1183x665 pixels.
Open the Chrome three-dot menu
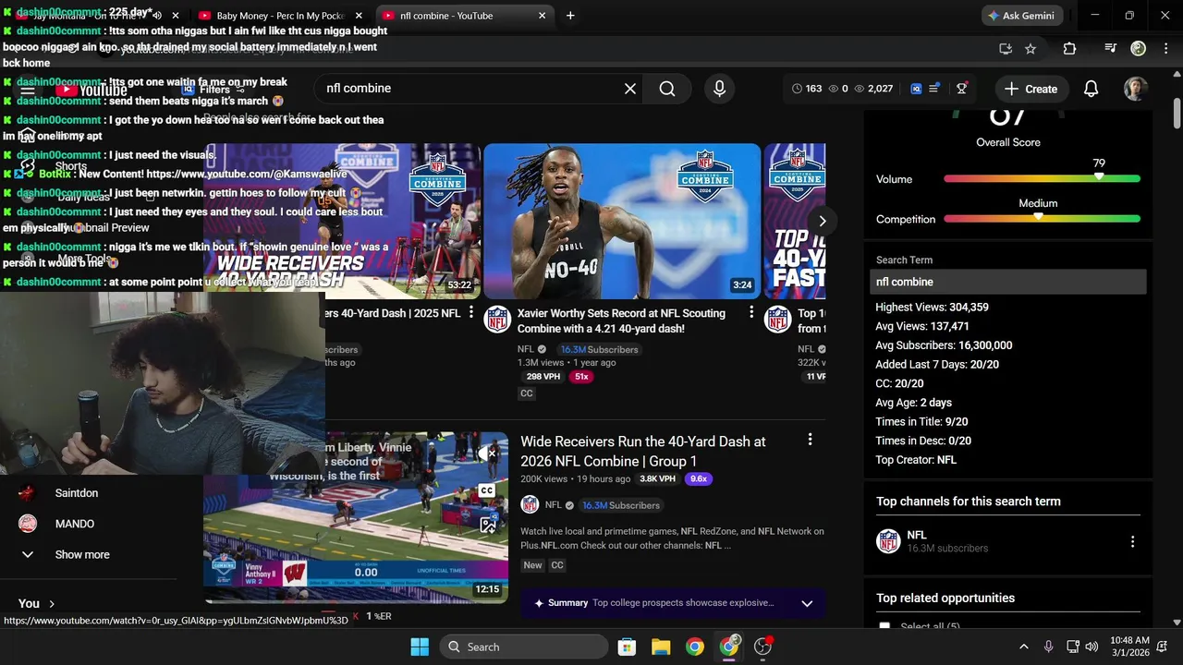(1165, 49)
